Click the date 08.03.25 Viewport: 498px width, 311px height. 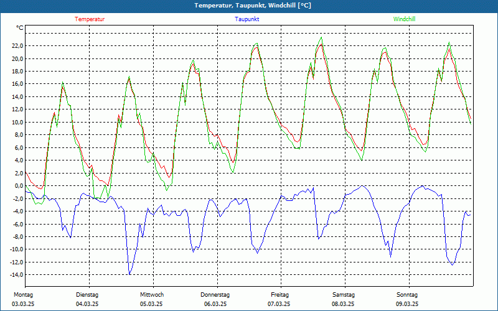coord(343,304)
